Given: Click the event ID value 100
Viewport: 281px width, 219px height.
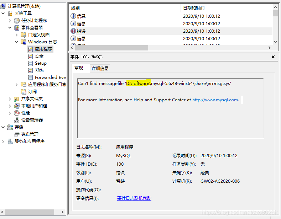Looking at the screenshot, I should pos(120,164).
